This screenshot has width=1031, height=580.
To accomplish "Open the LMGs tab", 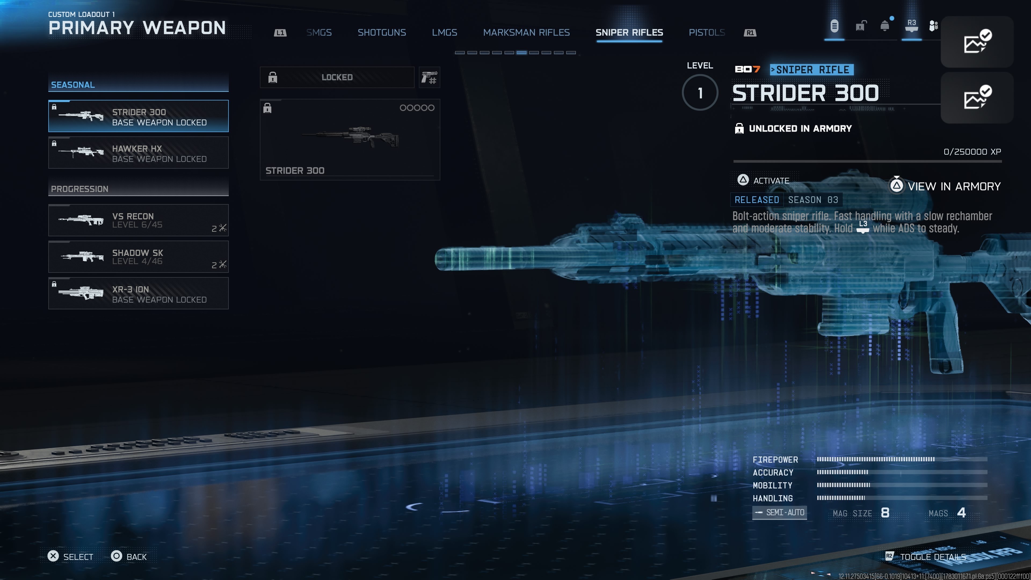I will coord(444,32).
